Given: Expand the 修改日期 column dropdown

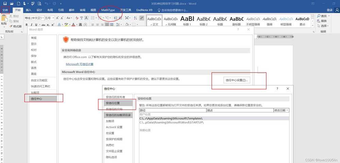Looking at the screenshot, I should pos(287,110).
